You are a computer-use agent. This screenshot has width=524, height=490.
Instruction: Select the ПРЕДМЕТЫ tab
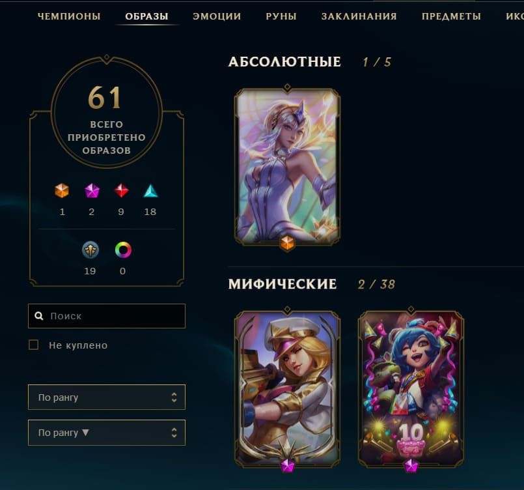pyautogui.click(x=451, y=16)
